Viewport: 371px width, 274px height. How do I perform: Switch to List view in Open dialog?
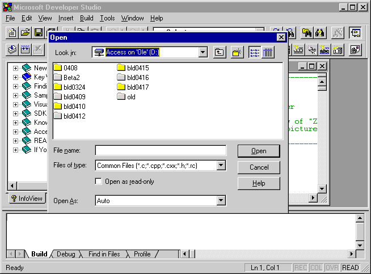(x=255, y=52)
